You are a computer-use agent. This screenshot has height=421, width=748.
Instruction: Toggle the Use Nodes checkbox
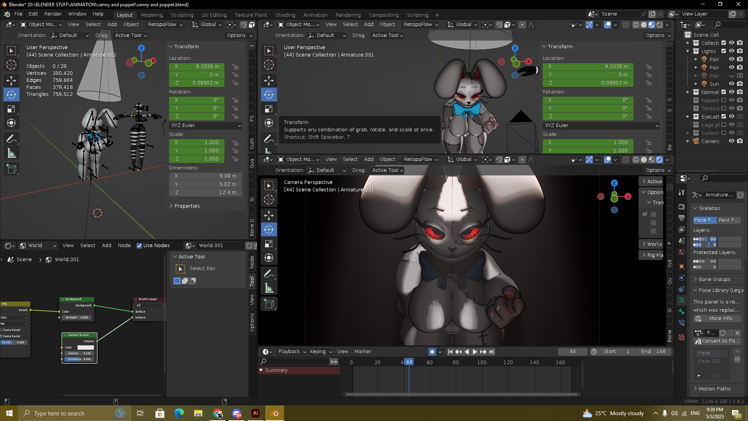point(139,246)
